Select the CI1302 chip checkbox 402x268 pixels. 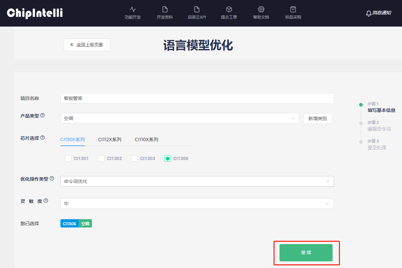pyautogui.click(x=101, y=158)
